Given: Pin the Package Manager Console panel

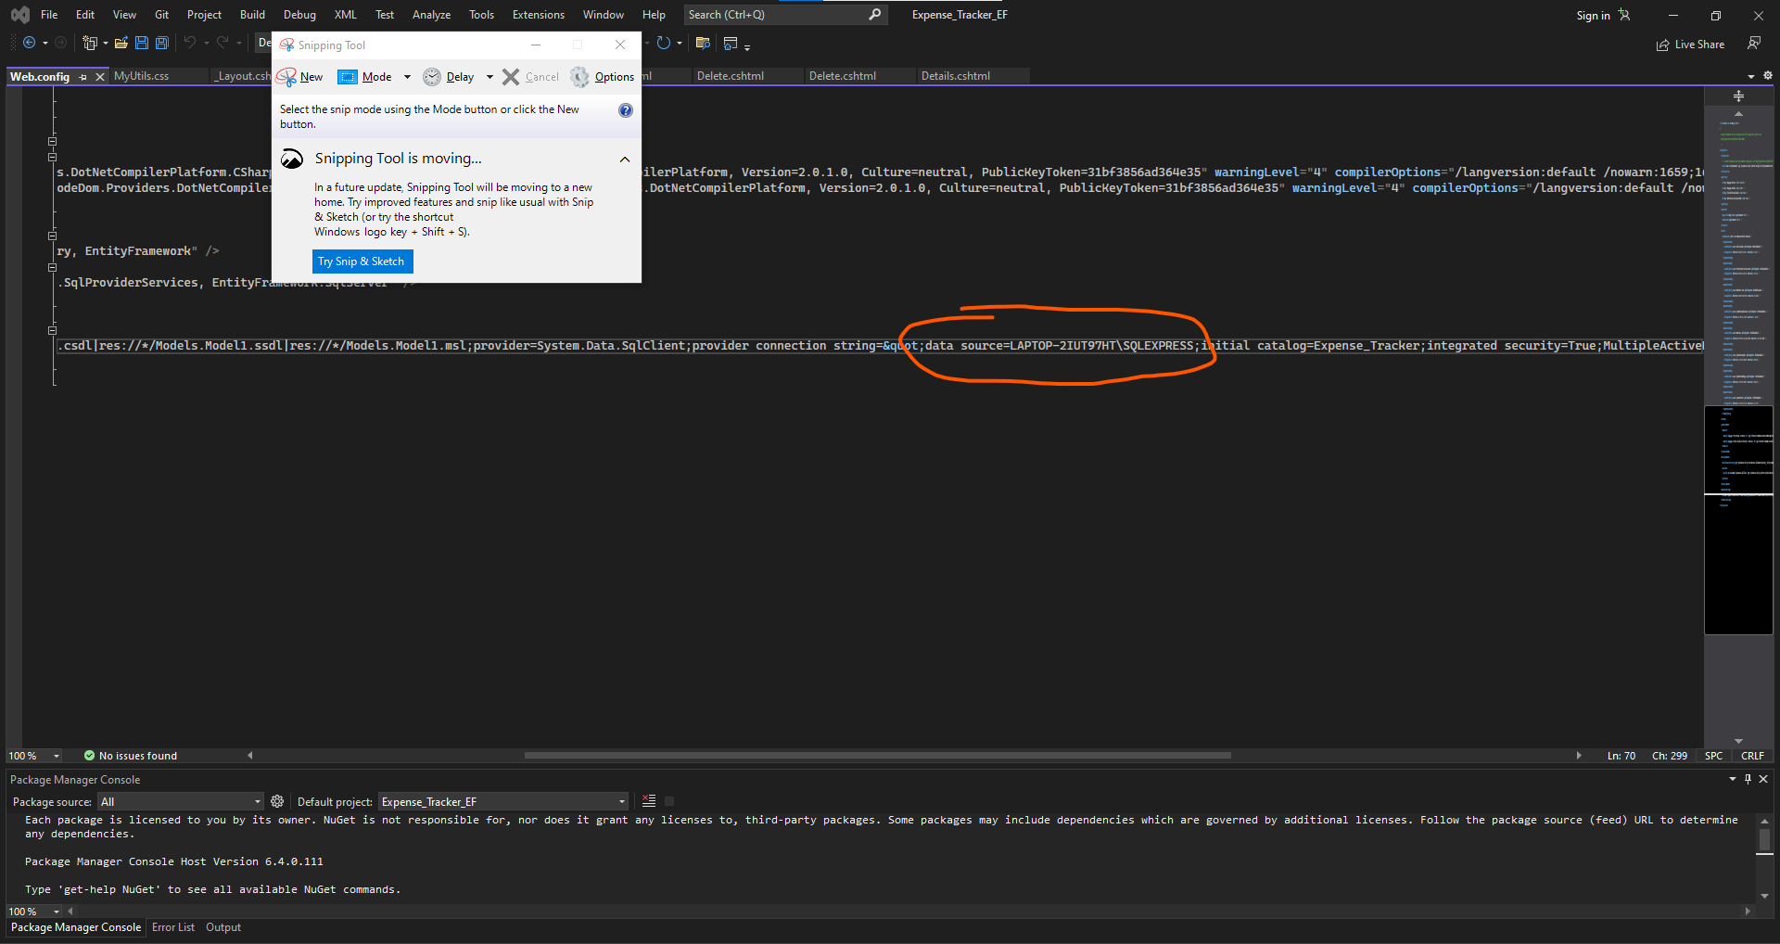Looking at the screenshot, I should click(1749, 779).
